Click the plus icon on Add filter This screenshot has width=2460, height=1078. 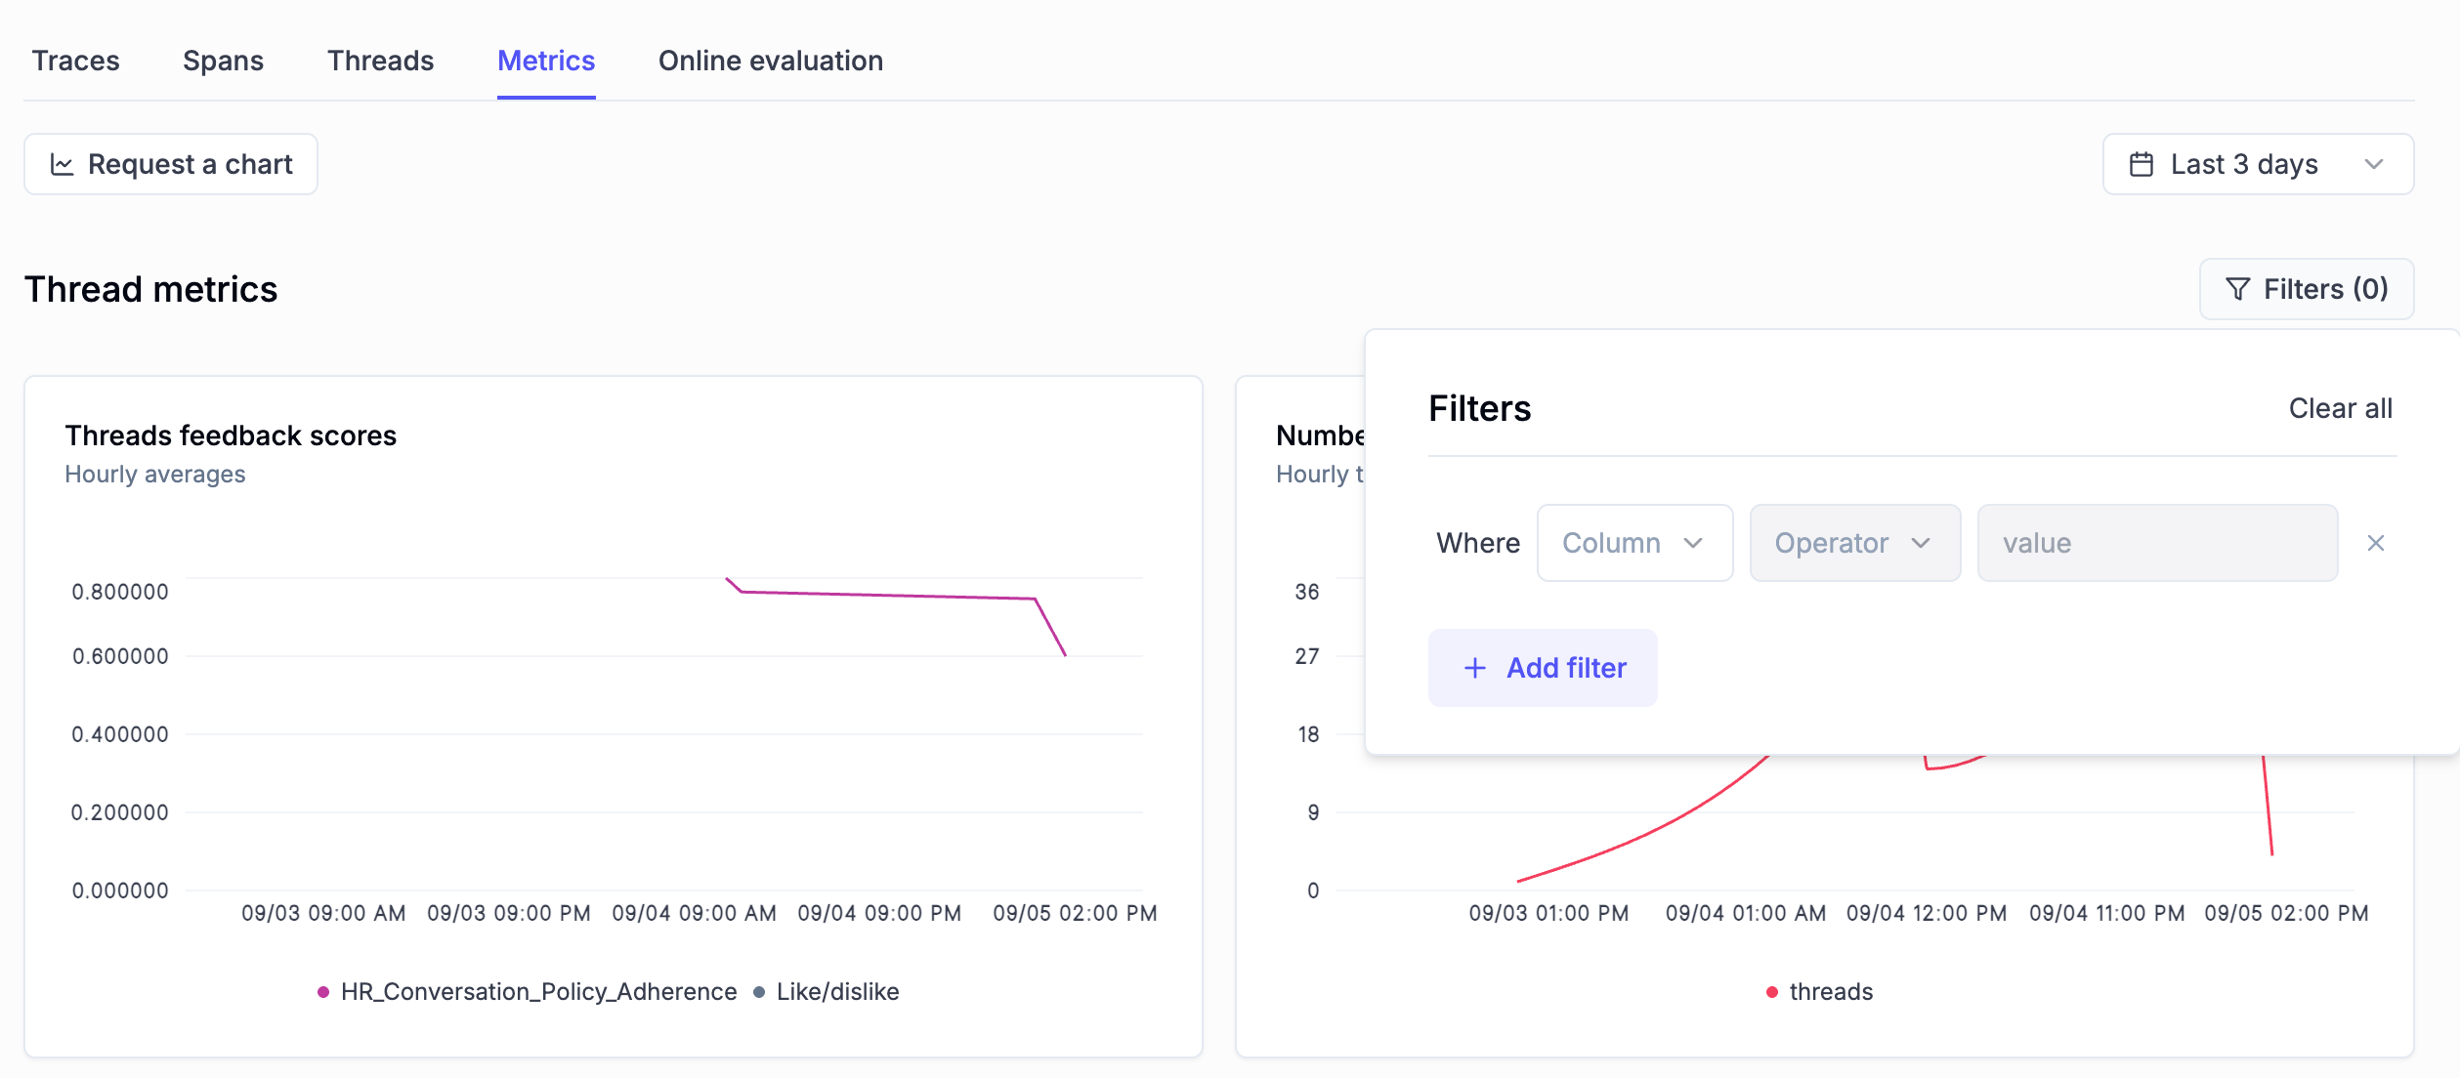coord(1473,667)
